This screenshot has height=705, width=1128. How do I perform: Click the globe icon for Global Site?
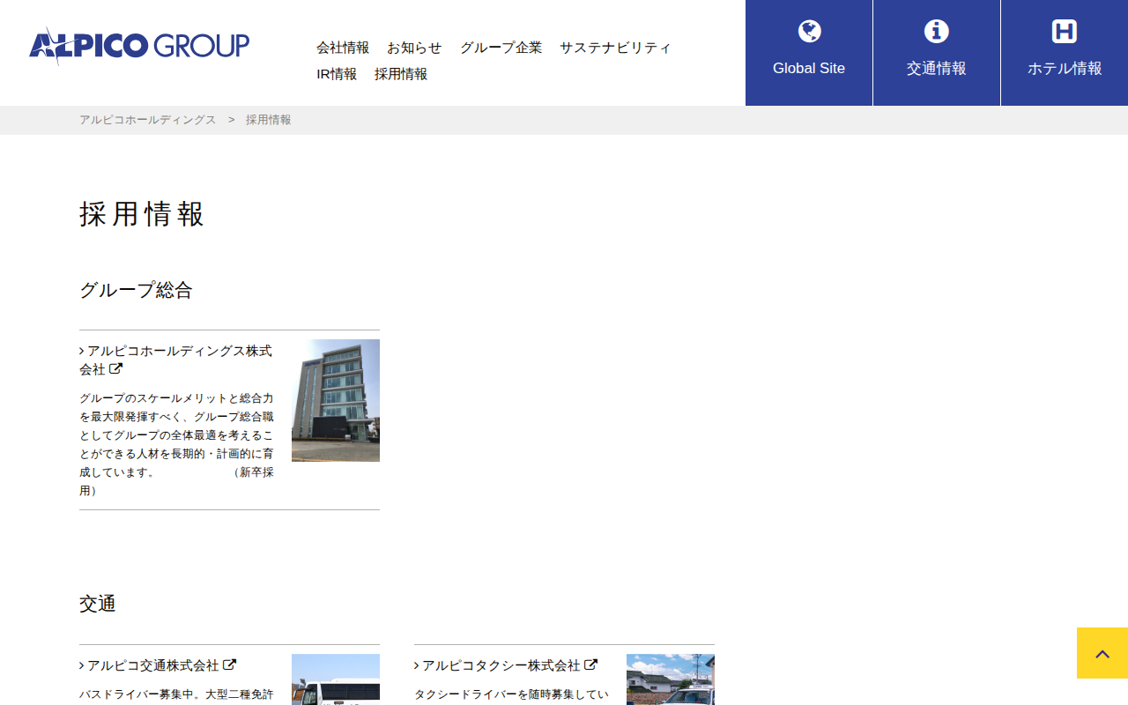809,31
